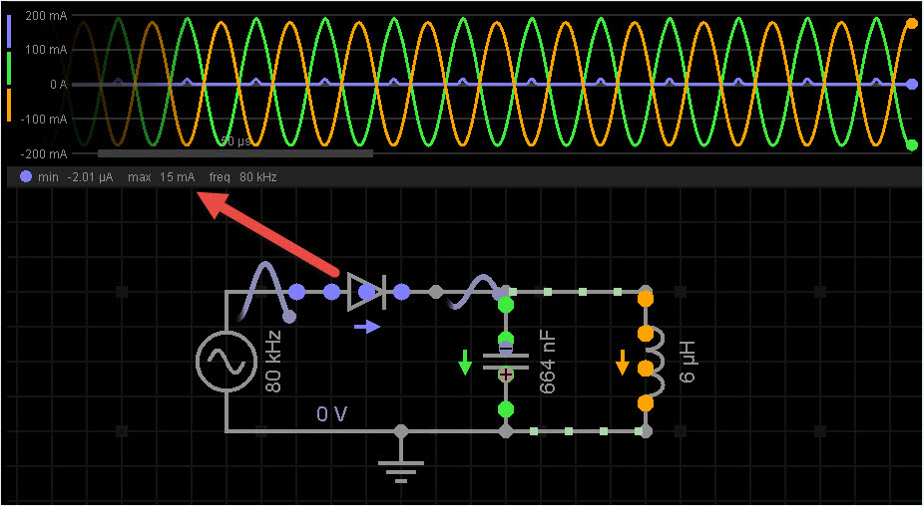Click the orange marker at scope top-right
Viewport: 924px width, 506px height.
pos(911,23)
